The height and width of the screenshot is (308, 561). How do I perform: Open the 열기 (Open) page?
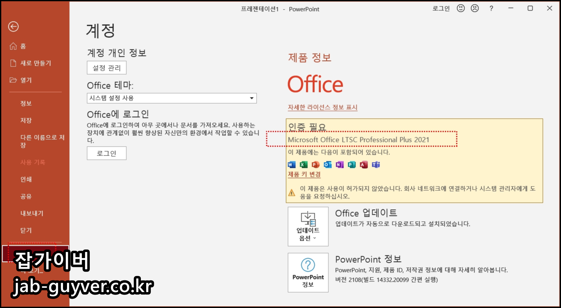(21, 80)
